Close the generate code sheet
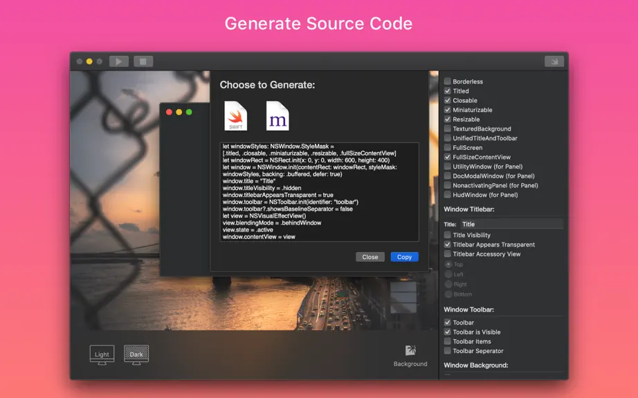This screenshot has height=398, width=638. [x=370, y=256]
